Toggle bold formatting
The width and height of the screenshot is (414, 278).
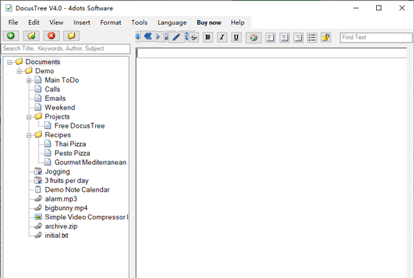pyautogui.click(x=208, y=37)
